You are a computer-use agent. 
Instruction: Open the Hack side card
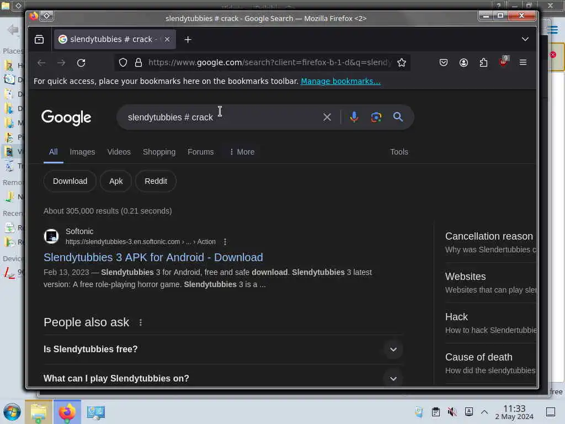coord(490,323)
